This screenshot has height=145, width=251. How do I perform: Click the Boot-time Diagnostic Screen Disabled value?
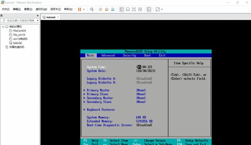(x=144, y=125)
